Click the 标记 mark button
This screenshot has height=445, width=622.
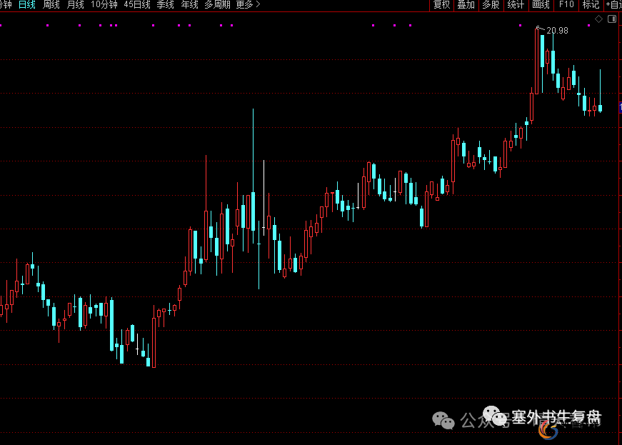(591, 5)
